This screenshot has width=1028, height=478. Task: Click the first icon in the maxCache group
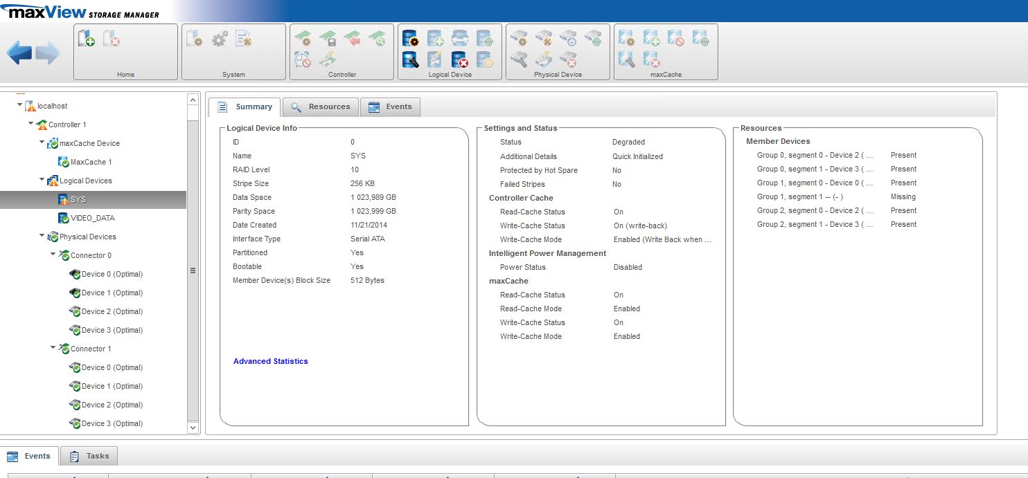click(626, 38)
